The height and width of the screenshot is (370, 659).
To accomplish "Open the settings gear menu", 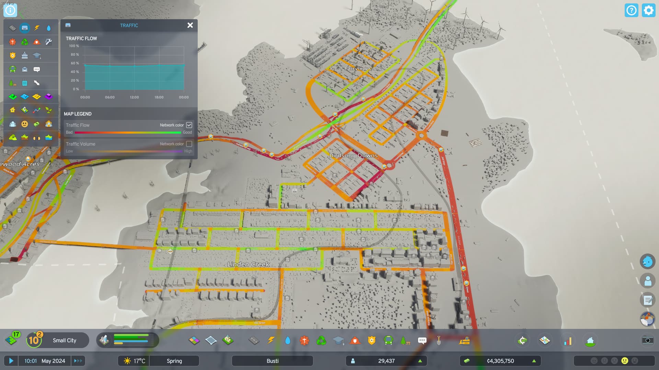I will [x=648, y=10].
